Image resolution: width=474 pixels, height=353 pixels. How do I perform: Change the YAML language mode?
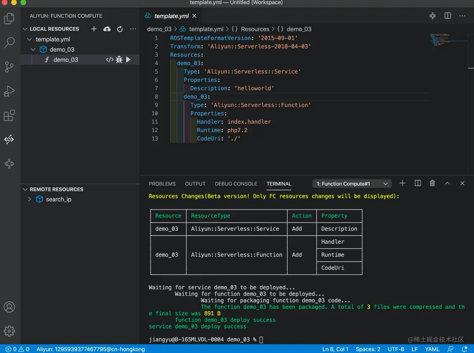[x=432, y=349]
